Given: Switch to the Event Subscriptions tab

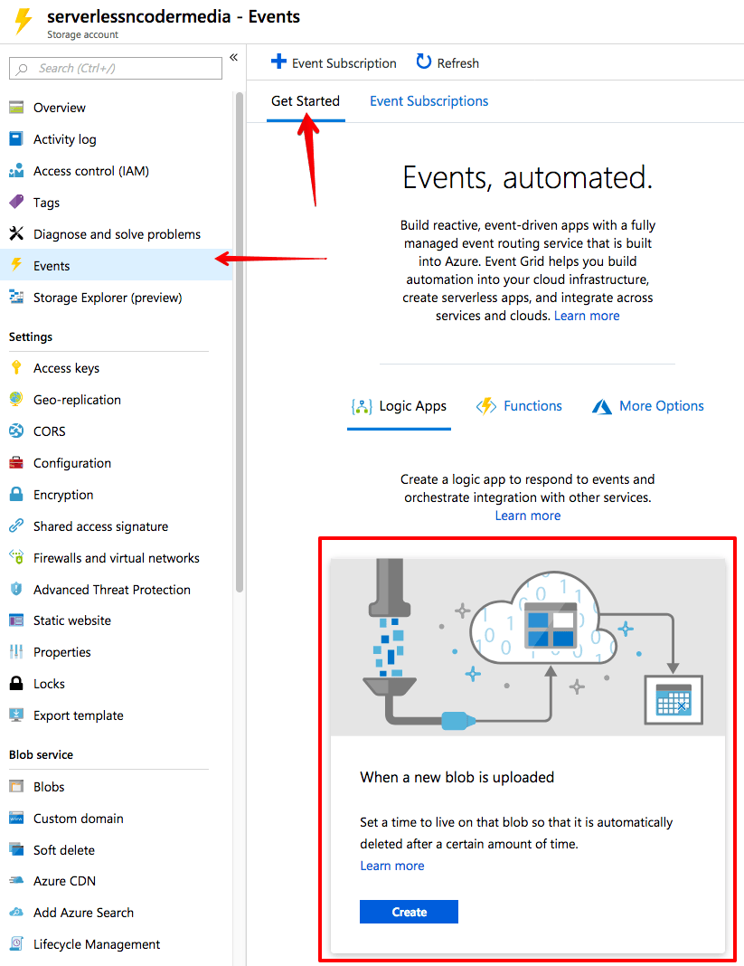Looking at the screenshot, I should 429,101.
